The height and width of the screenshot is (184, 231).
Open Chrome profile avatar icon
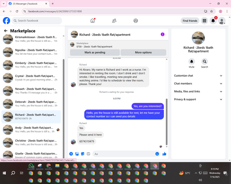tap(220, 11)
